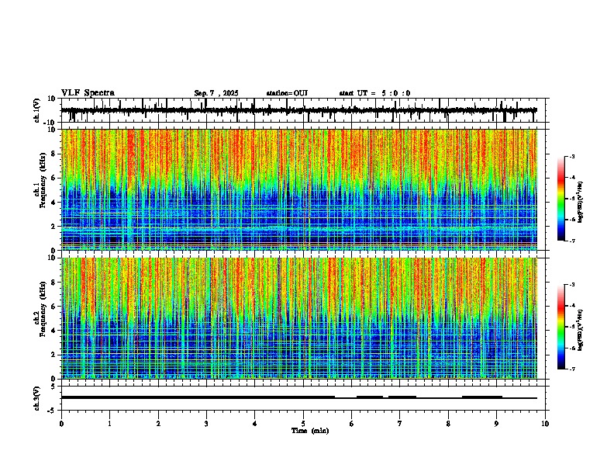Click the "VLF Spectra" plot title
The image size is (614, 475).
coord(88,93)
